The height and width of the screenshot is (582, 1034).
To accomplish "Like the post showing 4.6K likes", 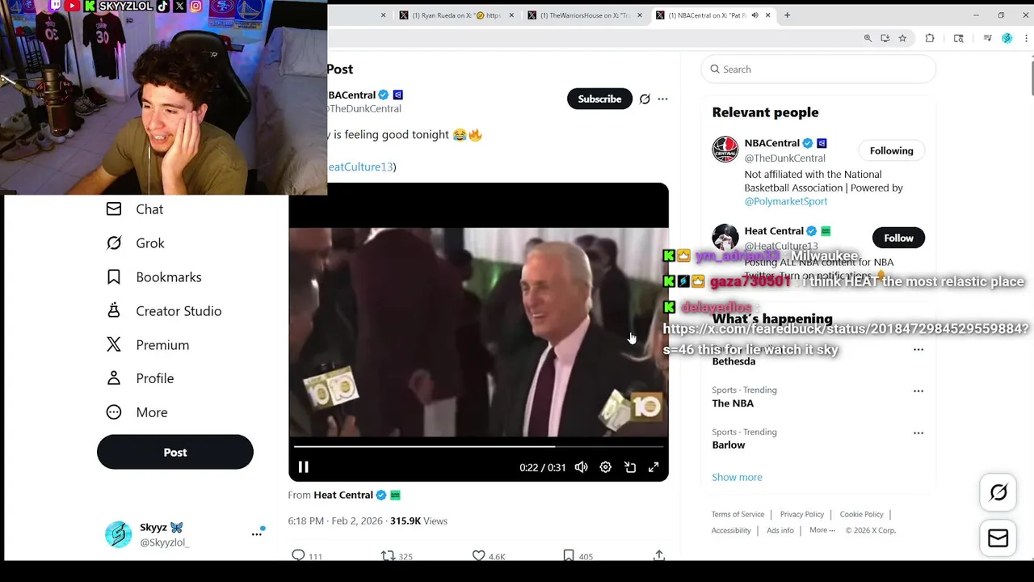I will tap(478, 555).
